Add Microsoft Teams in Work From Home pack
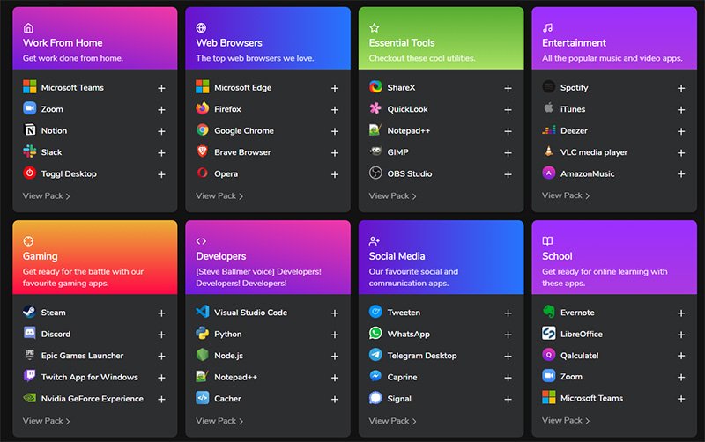The width and height of the screenshot is (705, 442). pos(161,88)
